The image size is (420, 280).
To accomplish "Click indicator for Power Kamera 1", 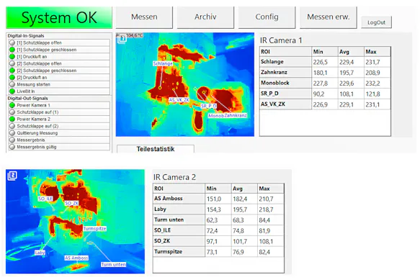I will 12,105.
